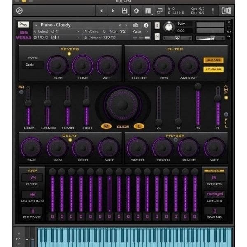Viewport: 247px width, 247px height.
Task: Click the arp Octave value field
Action: coord(32,211)
